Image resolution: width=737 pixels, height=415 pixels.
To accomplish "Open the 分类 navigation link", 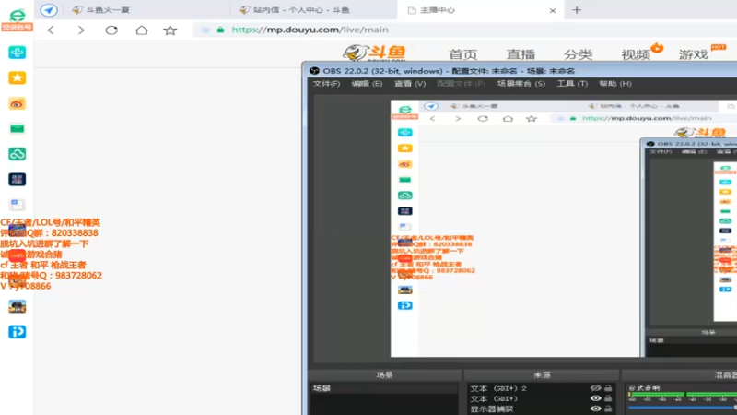I will coord(579,54).
